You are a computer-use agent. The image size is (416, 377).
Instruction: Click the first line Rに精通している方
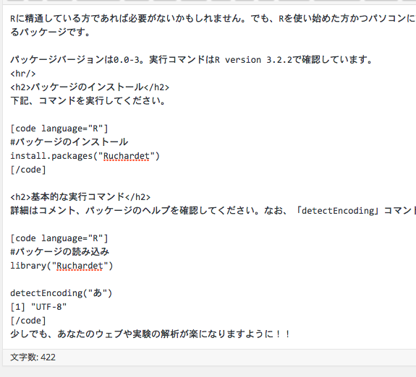point(213,19)
